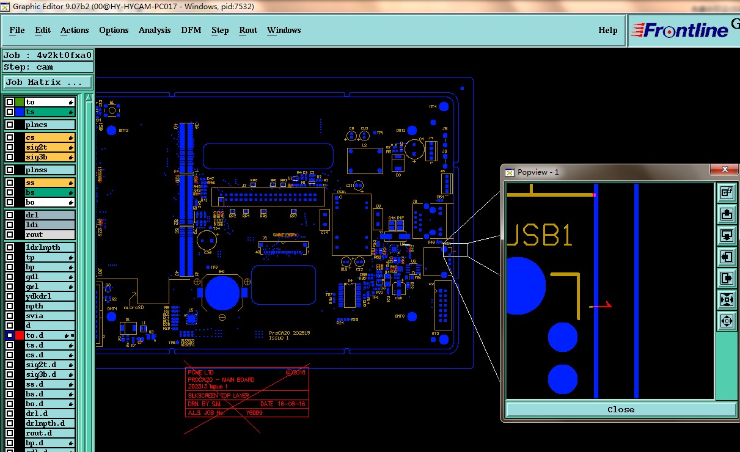Viewport: 740px width, 452px height.
Task: Click feature-type icon on 'cs' layer row
Action: click(71, 137)
